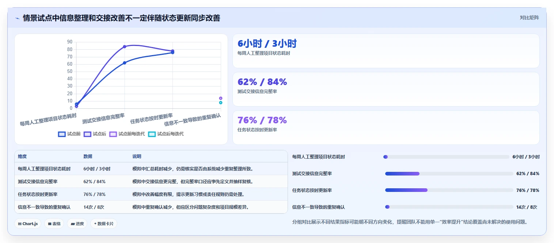The height and width of the screenshot is (243, 554).
Task: Click table value 62% / 84%
Action: coord(94,181)
